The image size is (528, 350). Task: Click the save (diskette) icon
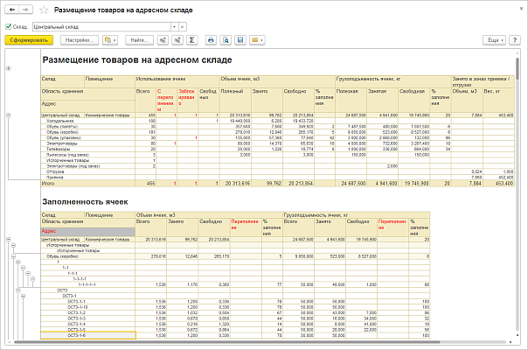click(241, 40)
